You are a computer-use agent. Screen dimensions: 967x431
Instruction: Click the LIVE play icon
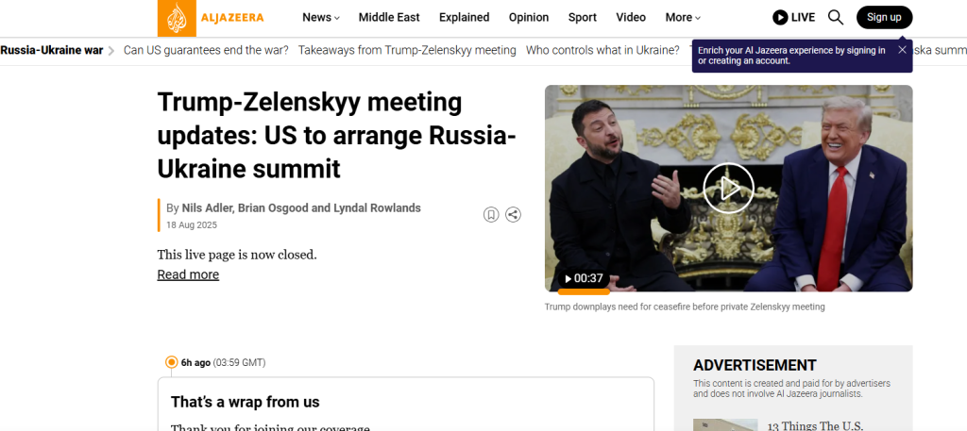pos(779,17)
